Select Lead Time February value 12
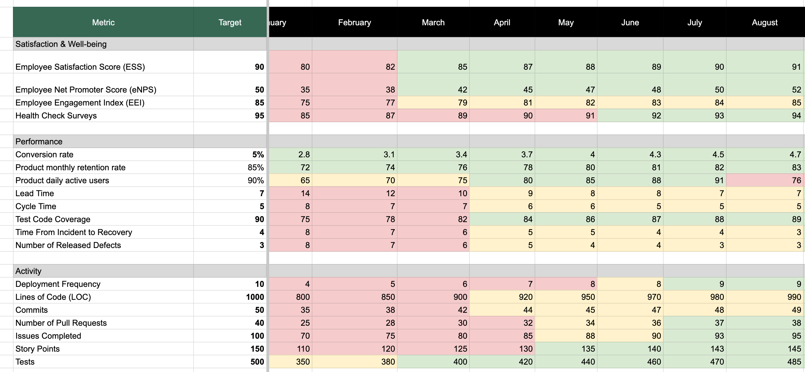The image size is (805, 372). pyautogui.click(x=354, y=193)
